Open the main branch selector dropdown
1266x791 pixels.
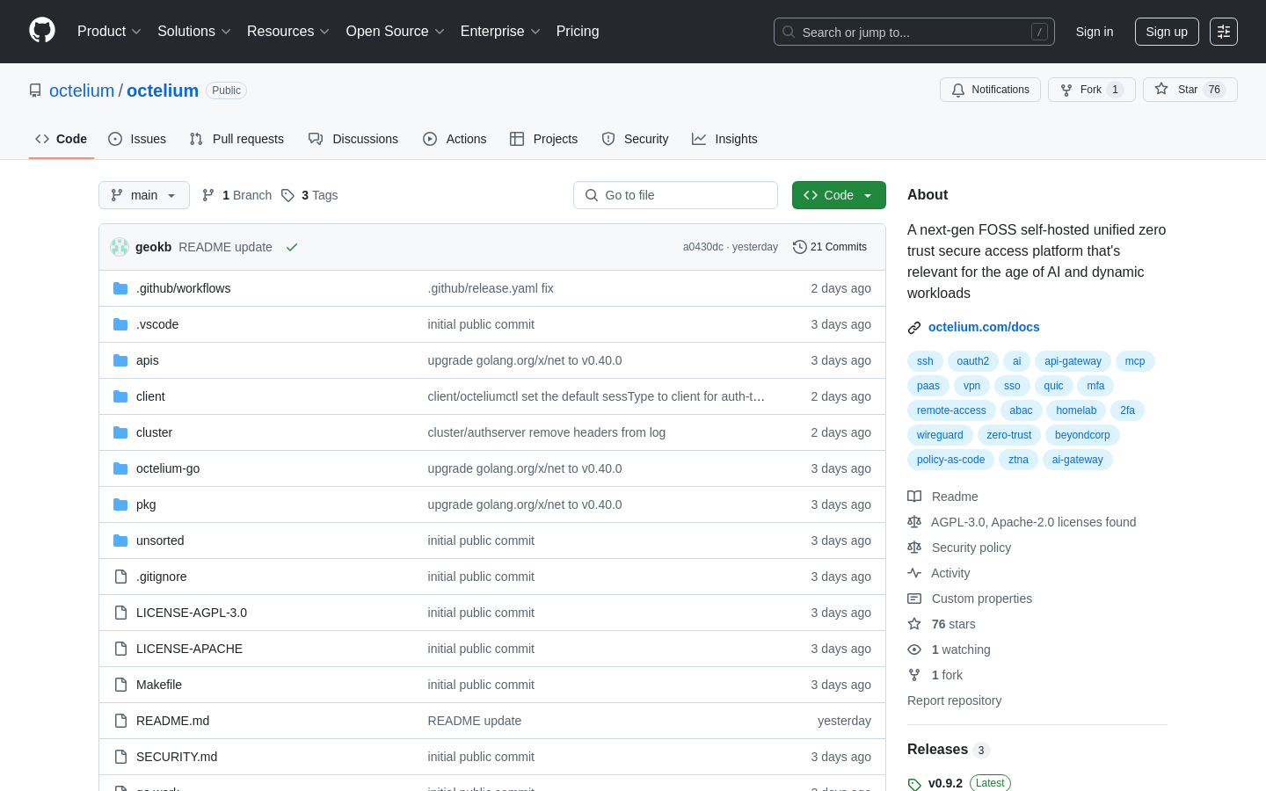coord(144,195)
